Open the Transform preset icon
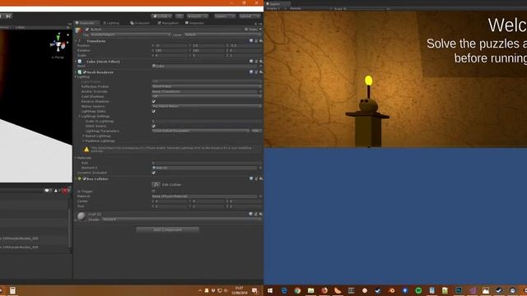Screen dimensions: 527x296 click(x=256, y=40)
